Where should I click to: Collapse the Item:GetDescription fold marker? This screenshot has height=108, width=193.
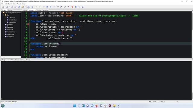pos(30,55)
